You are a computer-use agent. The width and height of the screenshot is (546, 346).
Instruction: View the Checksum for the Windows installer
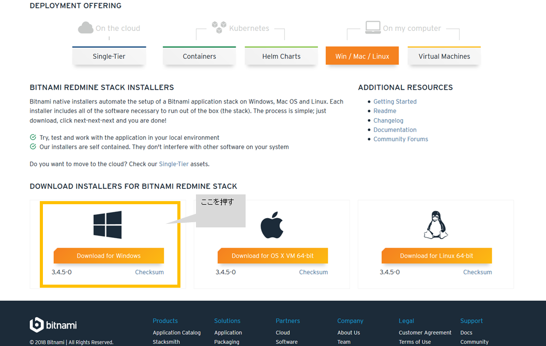point(149,272)
